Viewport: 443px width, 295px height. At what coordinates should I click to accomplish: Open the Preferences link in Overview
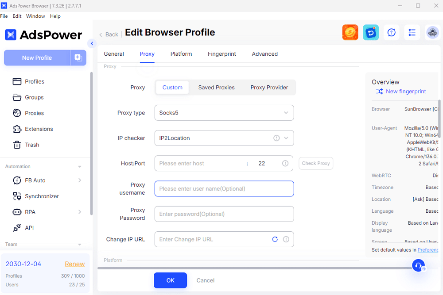pos(428,250)
